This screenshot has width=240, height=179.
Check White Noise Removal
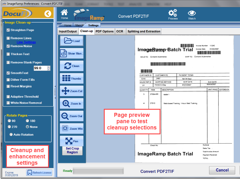[x=8, y=103]
